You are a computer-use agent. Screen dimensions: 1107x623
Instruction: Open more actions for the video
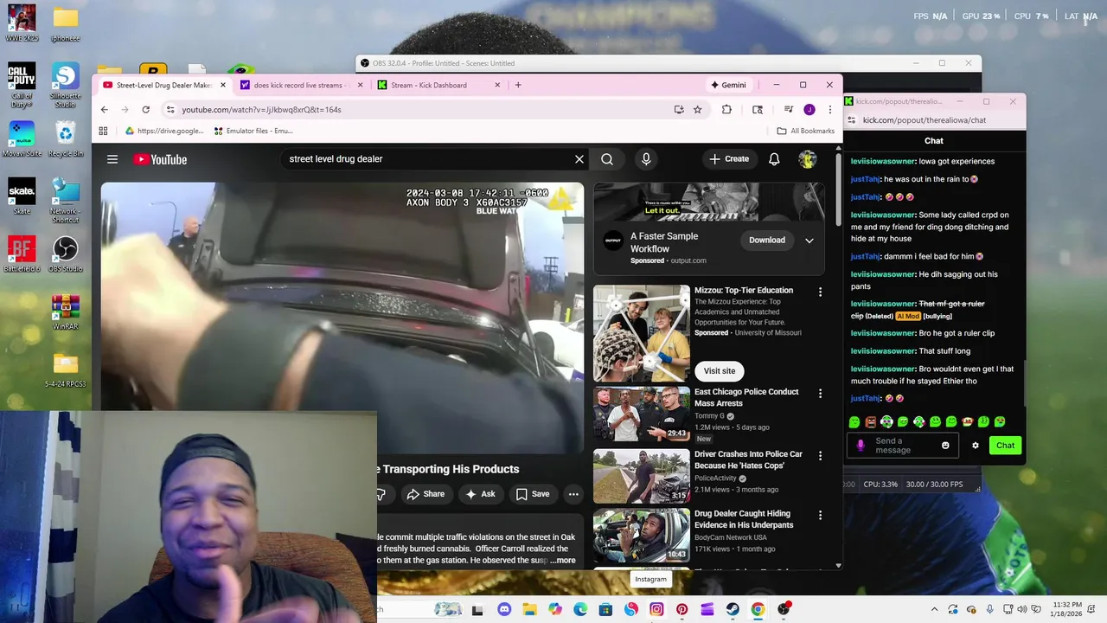pyautogui.click(x=573, y=494)
